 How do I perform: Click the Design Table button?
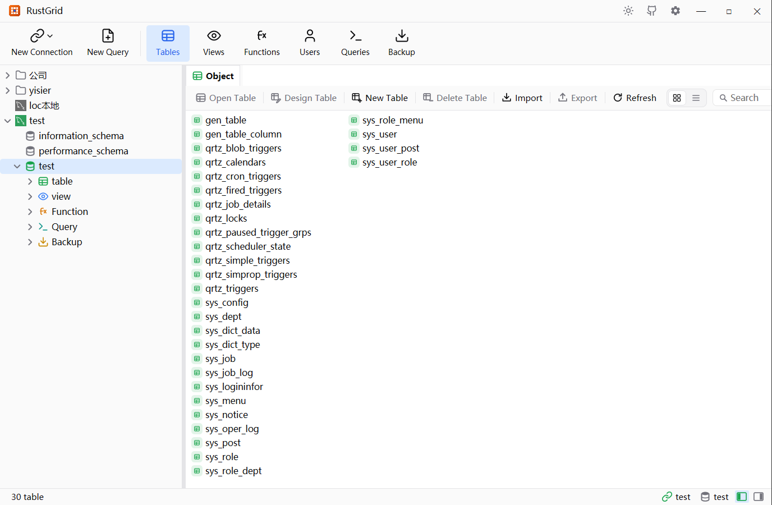tap(304, 98)
